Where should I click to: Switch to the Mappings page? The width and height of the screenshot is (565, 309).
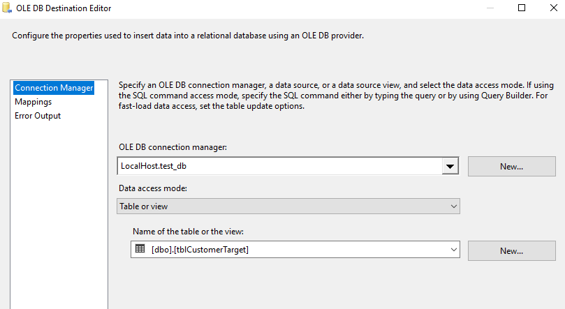[34, 102]
